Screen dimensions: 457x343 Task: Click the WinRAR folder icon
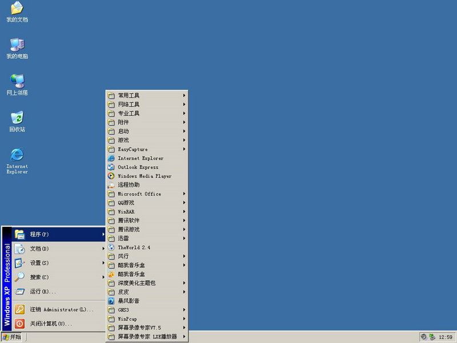tap(111, 212)
